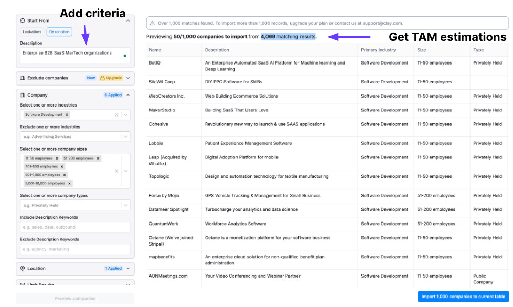
Task: Sort by the Name column header
Action: [x=155, y=50]
